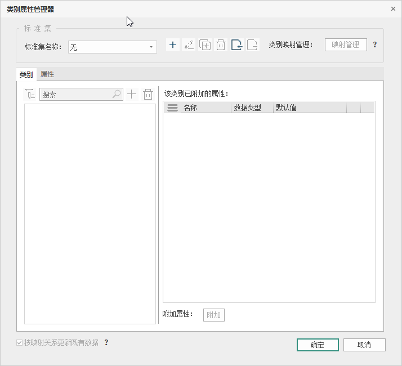Click the 确定 button
The width and height of the screenshot is (402, 366).
pyautogui.click(x=318, y=345)
